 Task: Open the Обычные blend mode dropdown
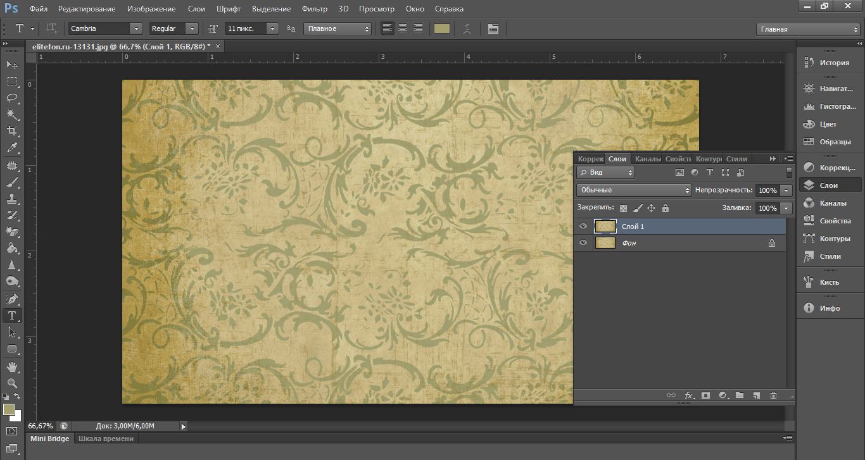634,190
